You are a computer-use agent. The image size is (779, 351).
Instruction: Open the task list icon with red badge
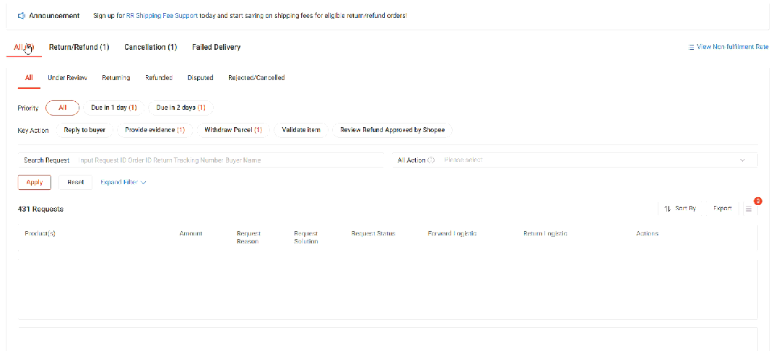click(x=749, y=209)
